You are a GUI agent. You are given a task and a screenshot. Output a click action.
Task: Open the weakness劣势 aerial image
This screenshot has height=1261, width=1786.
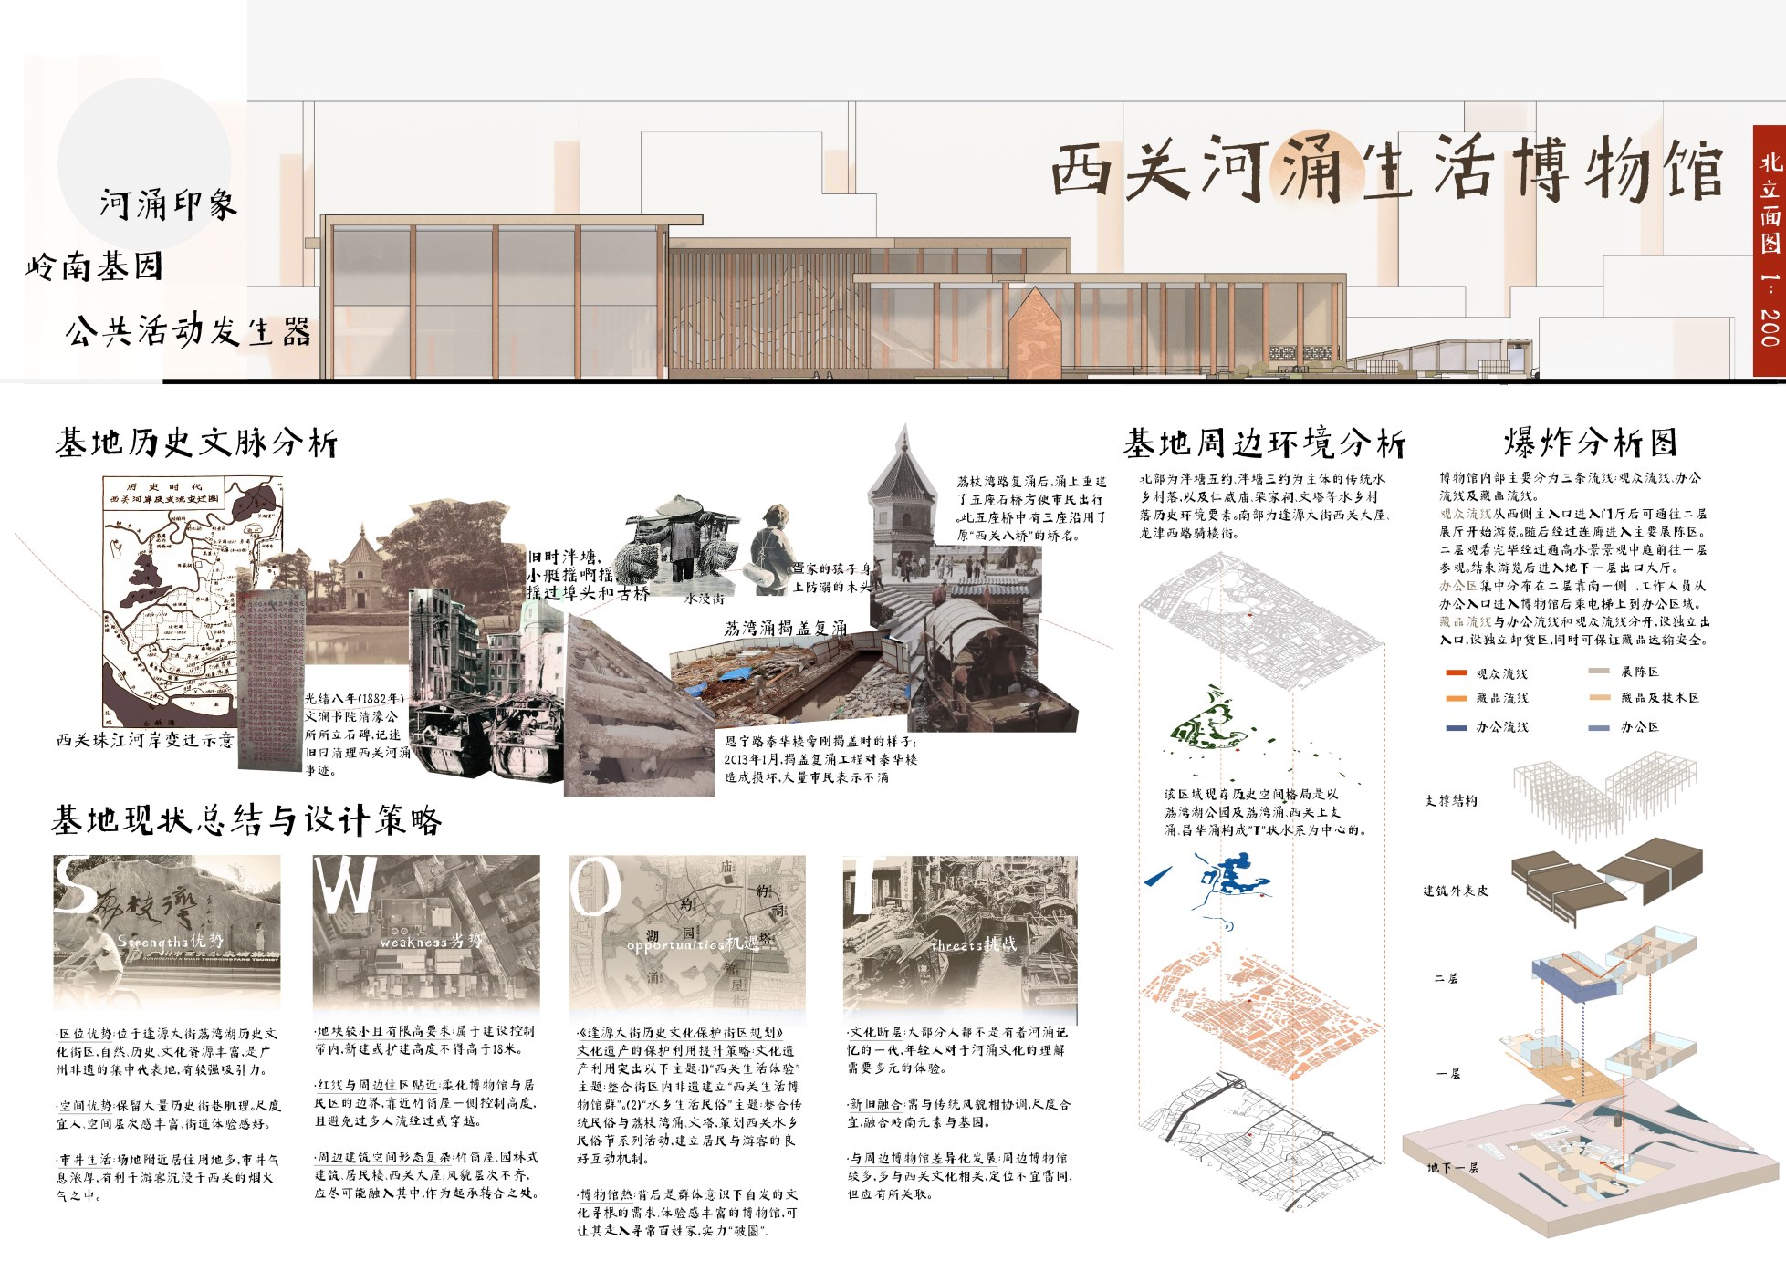click(x=426, y=933)
